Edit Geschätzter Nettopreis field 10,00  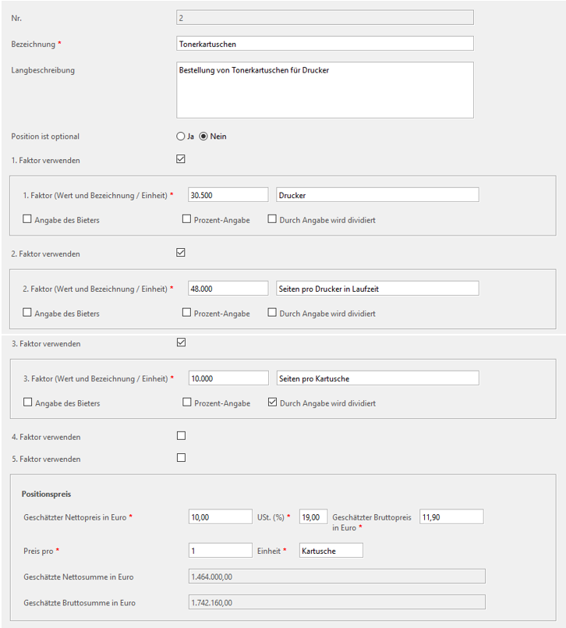pyautogui.click(x=221, y=516)
